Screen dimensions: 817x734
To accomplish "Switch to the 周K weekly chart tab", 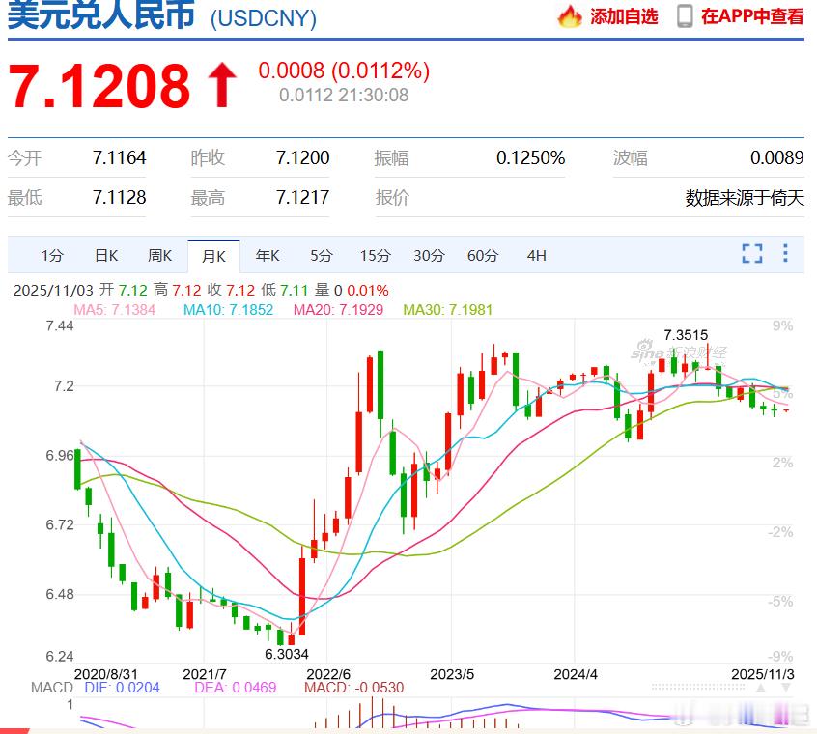I will [159, 255].
